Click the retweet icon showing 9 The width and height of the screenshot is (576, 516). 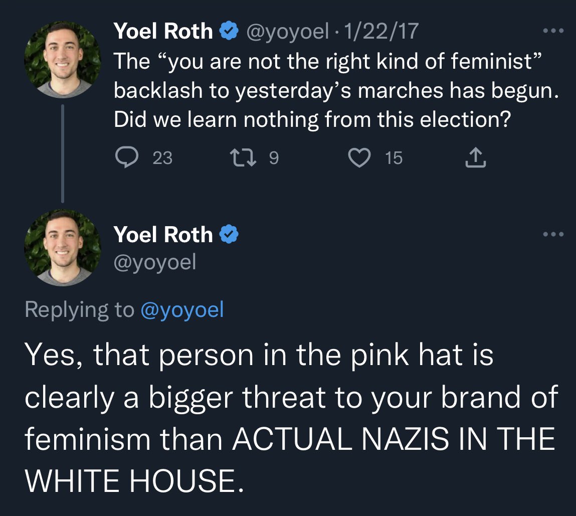[x=243, y=157]
